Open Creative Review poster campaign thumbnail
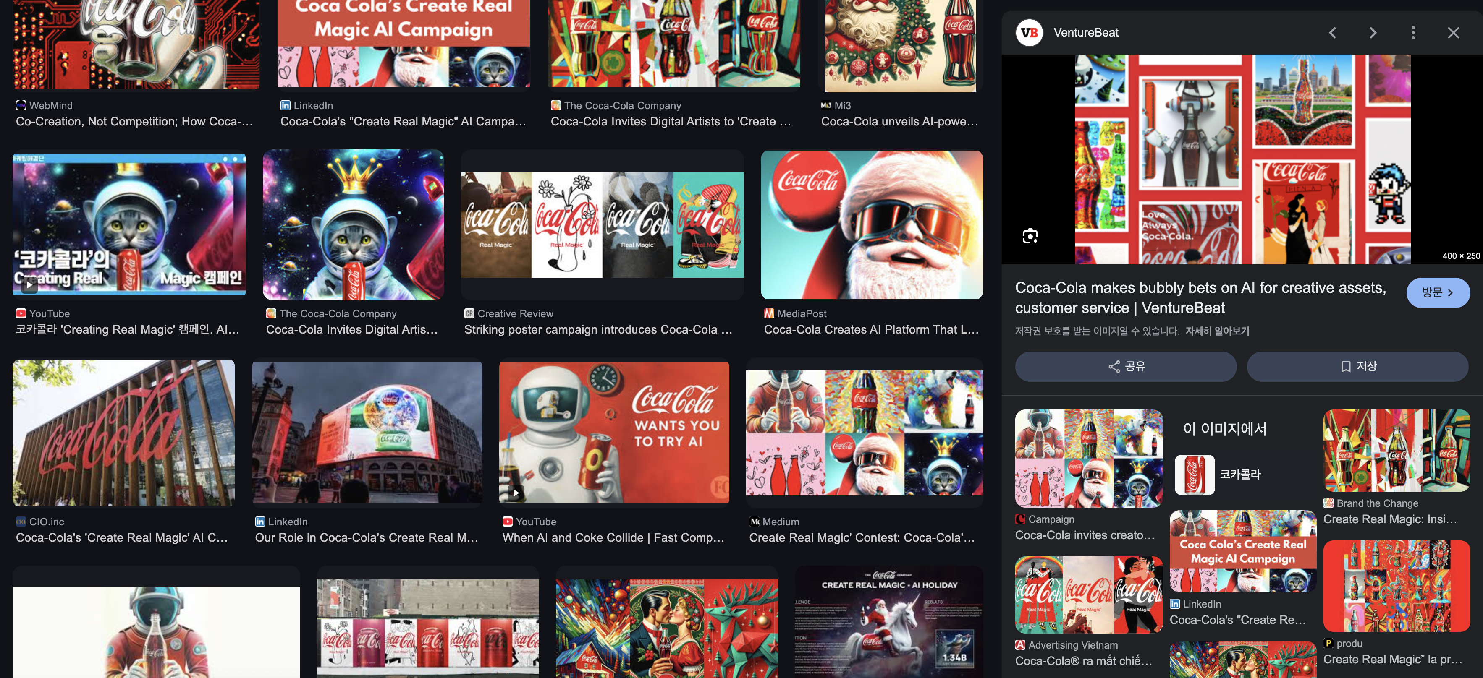Screen dimensions: 1483x678 coord(602,225)
